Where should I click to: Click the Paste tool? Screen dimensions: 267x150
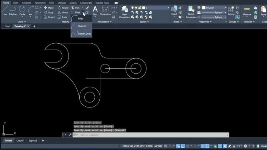264,10
